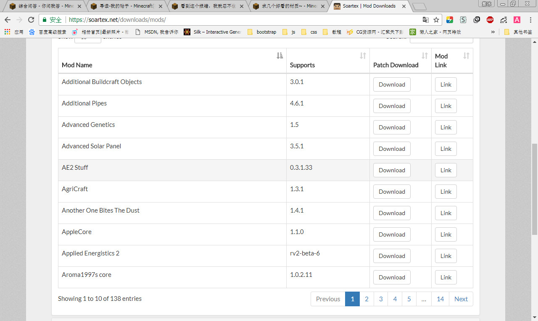Sort table by Mod Name column icon
Viewport: 538px width, 321px height.
[280, 56]
